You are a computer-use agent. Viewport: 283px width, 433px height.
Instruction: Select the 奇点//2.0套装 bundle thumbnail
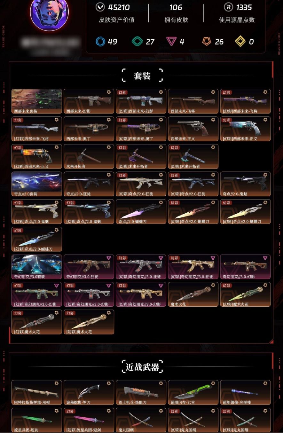click(x=37, y=184)
